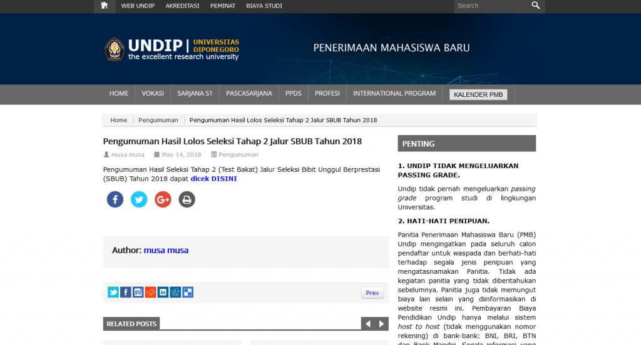Share post via round Facebook icon

coord(115,199)
